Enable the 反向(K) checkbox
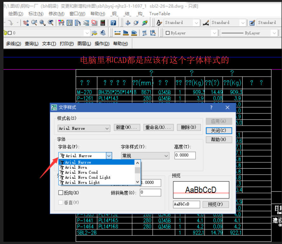The height and width of the screenshot is (244, 282). point(61,193)
